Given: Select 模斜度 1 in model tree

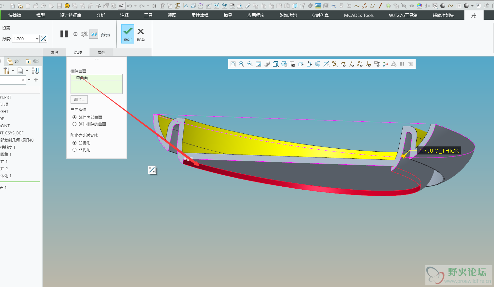Looking at the screenshot, I should 8,147.
